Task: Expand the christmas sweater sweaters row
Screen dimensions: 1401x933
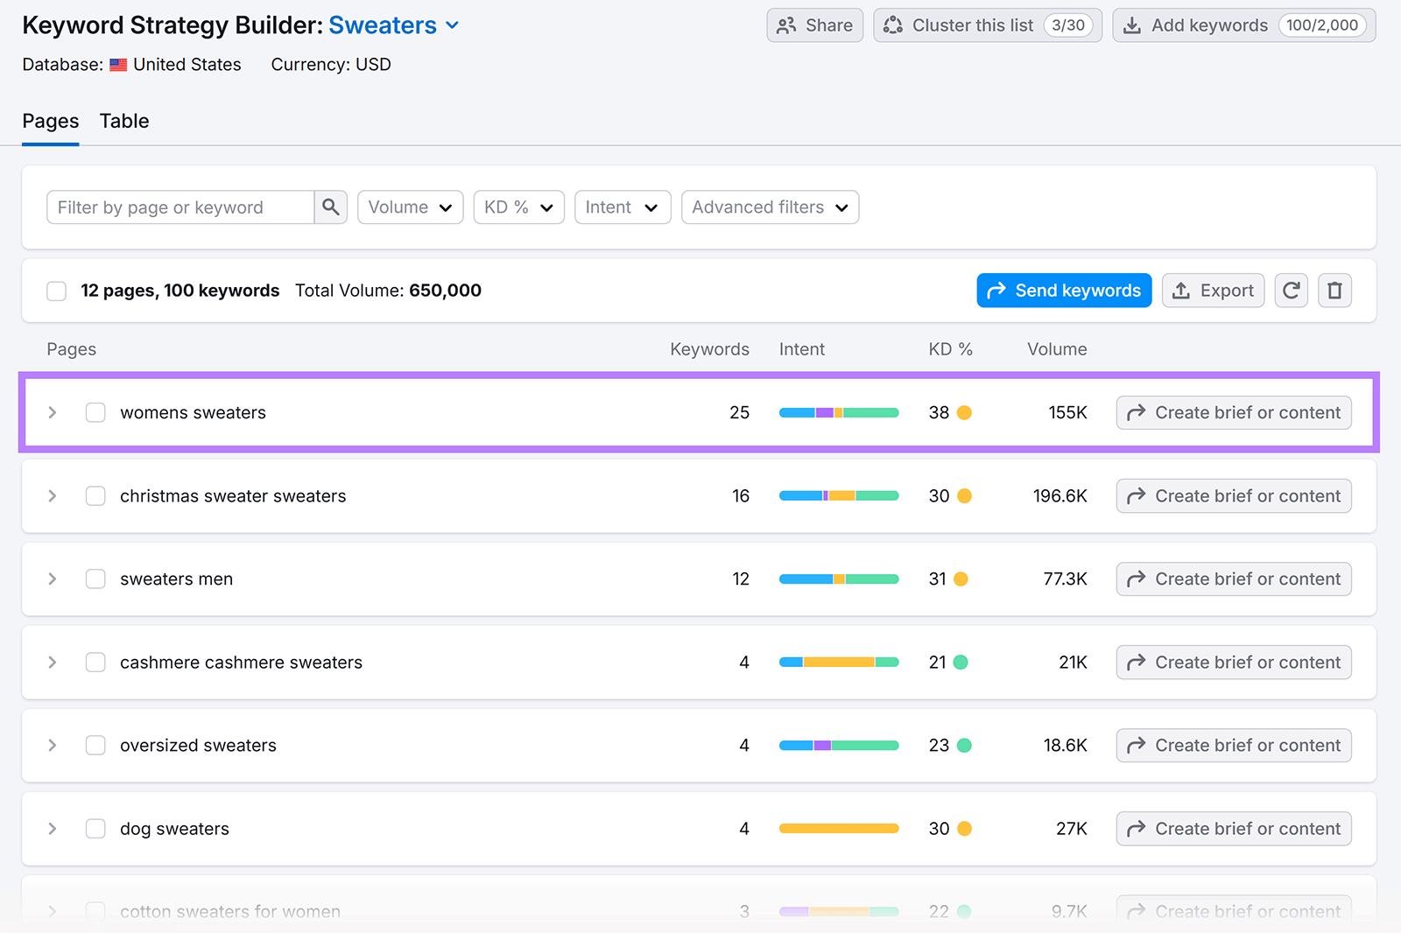Action: pos(52,495)
